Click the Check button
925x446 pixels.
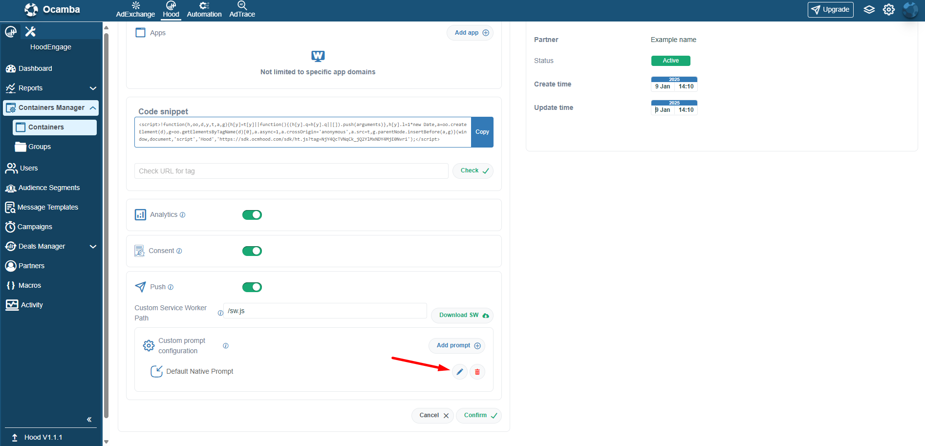473,170
